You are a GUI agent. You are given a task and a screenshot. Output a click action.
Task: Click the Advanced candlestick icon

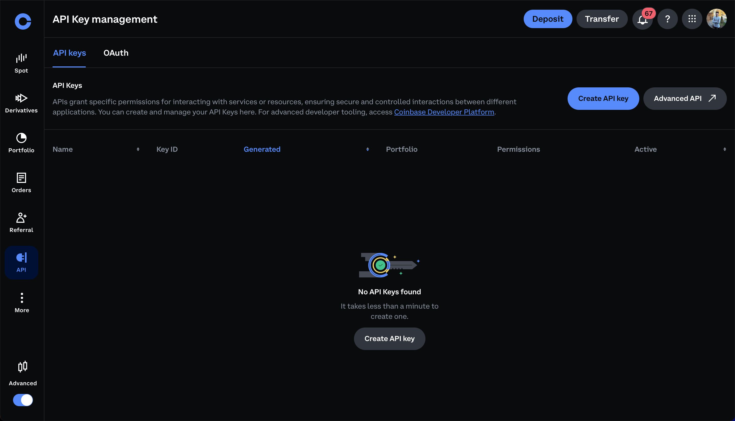point(22,367)
